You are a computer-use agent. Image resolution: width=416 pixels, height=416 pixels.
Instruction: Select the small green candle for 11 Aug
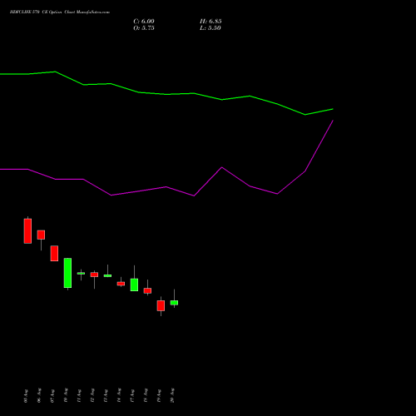tap(81, 274)
